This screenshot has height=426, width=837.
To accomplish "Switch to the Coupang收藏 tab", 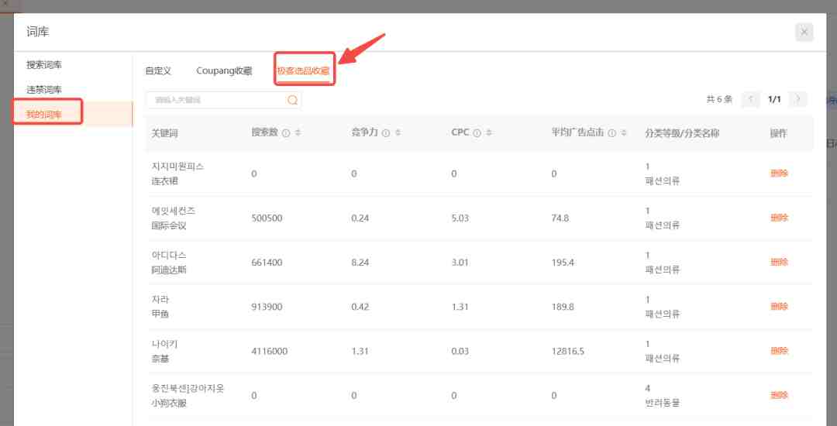I will tap(224, 71).
